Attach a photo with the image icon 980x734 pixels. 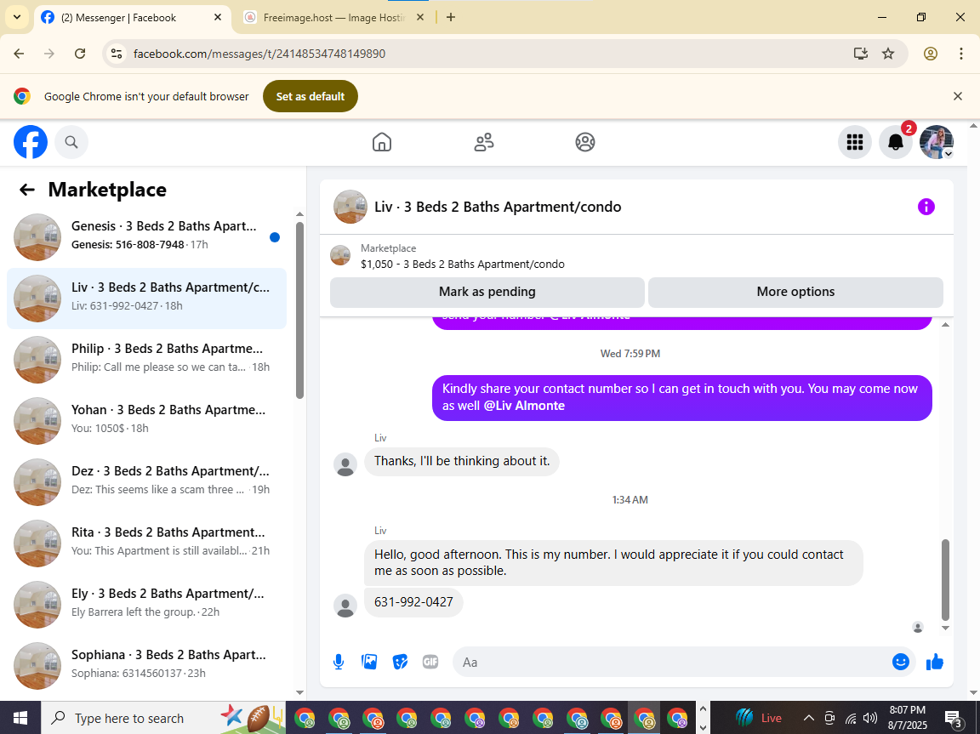pos(369,662)
